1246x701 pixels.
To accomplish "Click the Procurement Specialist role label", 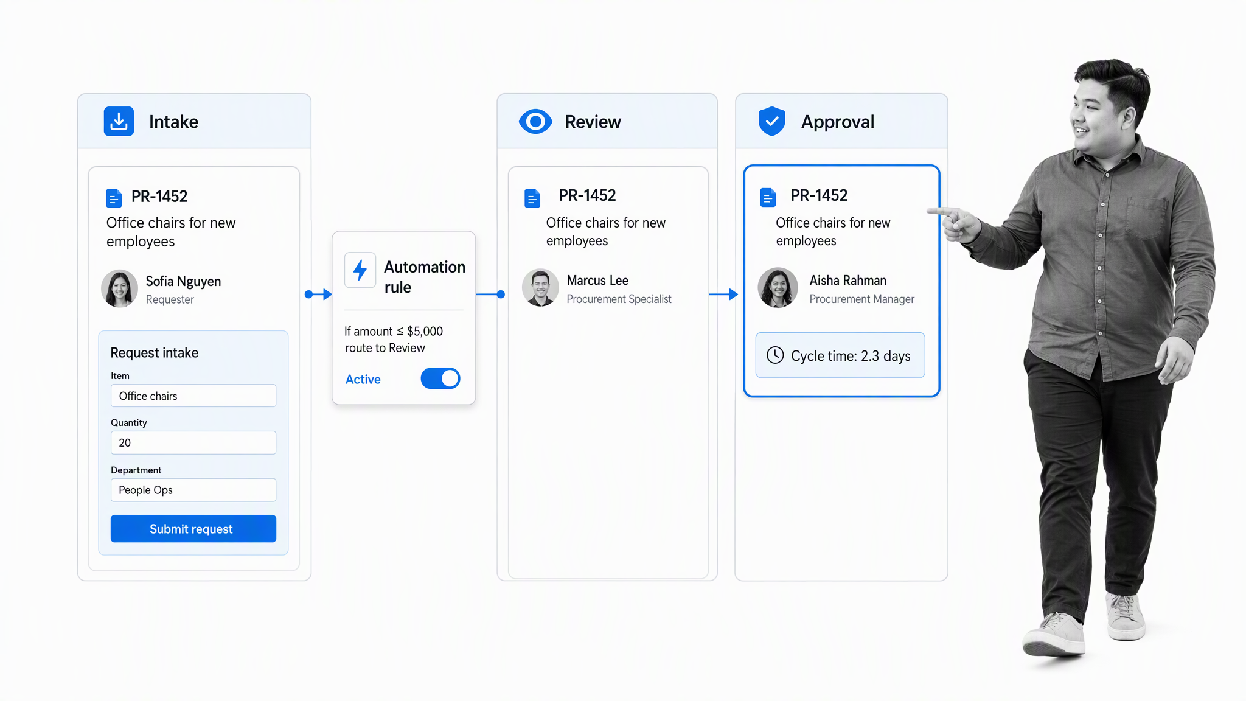I will 619,299.
